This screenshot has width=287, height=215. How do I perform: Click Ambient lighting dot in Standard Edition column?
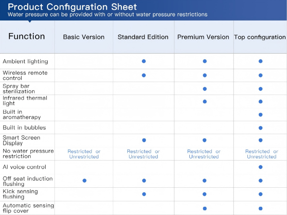[x=144, y=61]
